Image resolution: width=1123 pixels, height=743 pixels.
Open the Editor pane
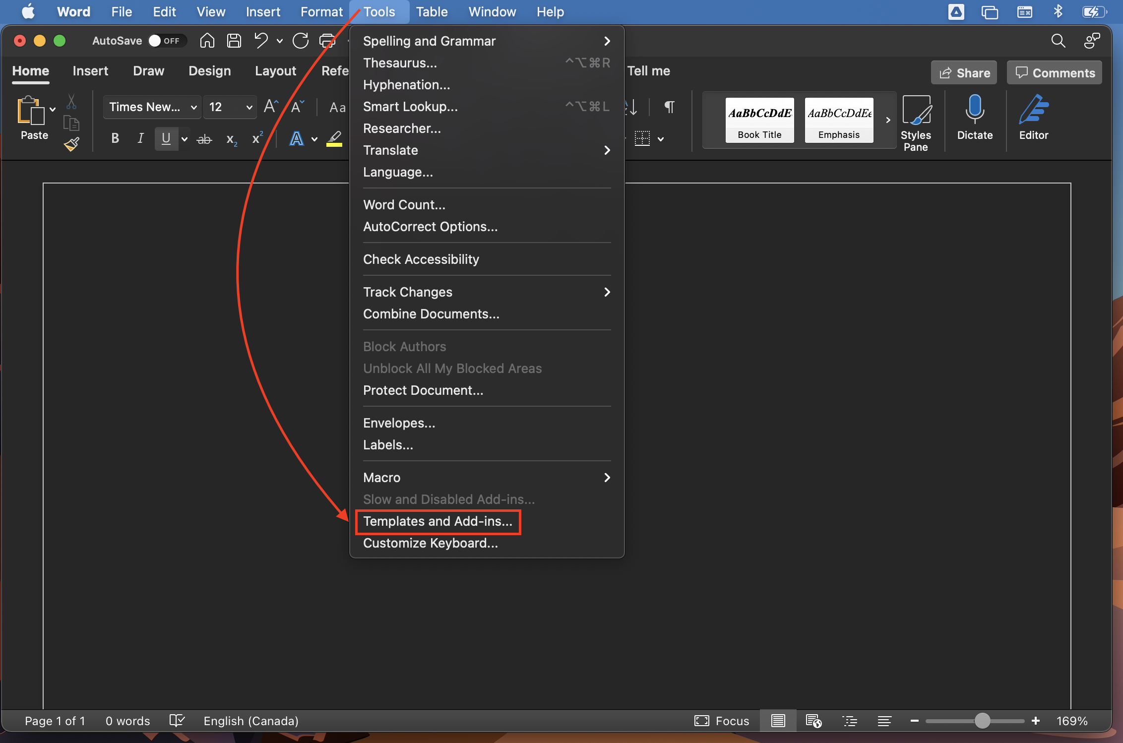tap(1034, 118)
